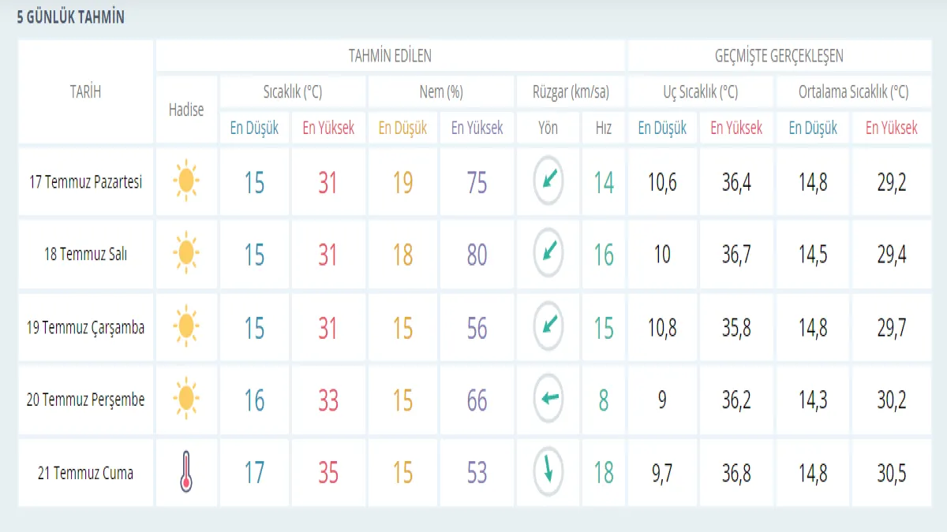Click the highest temperature 35 for 21 Temmuz
This screenshot has width=947, height=532.
pos(328,473)
